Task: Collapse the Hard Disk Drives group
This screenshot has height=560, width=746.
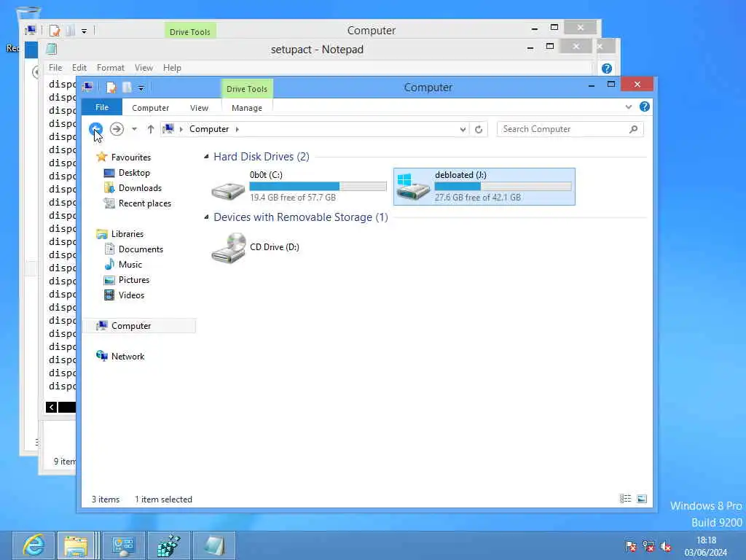Action: pyautogui.click(x=206, y=157)
